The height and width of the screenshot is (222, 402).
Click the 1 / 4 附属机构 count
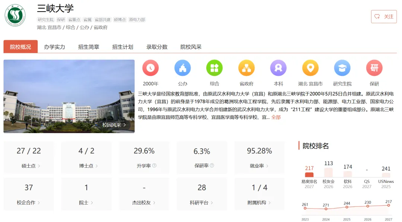click(x=259, y=187)
